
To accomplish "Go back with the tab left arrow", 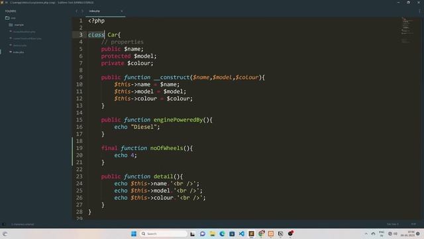I will [77, 11].
